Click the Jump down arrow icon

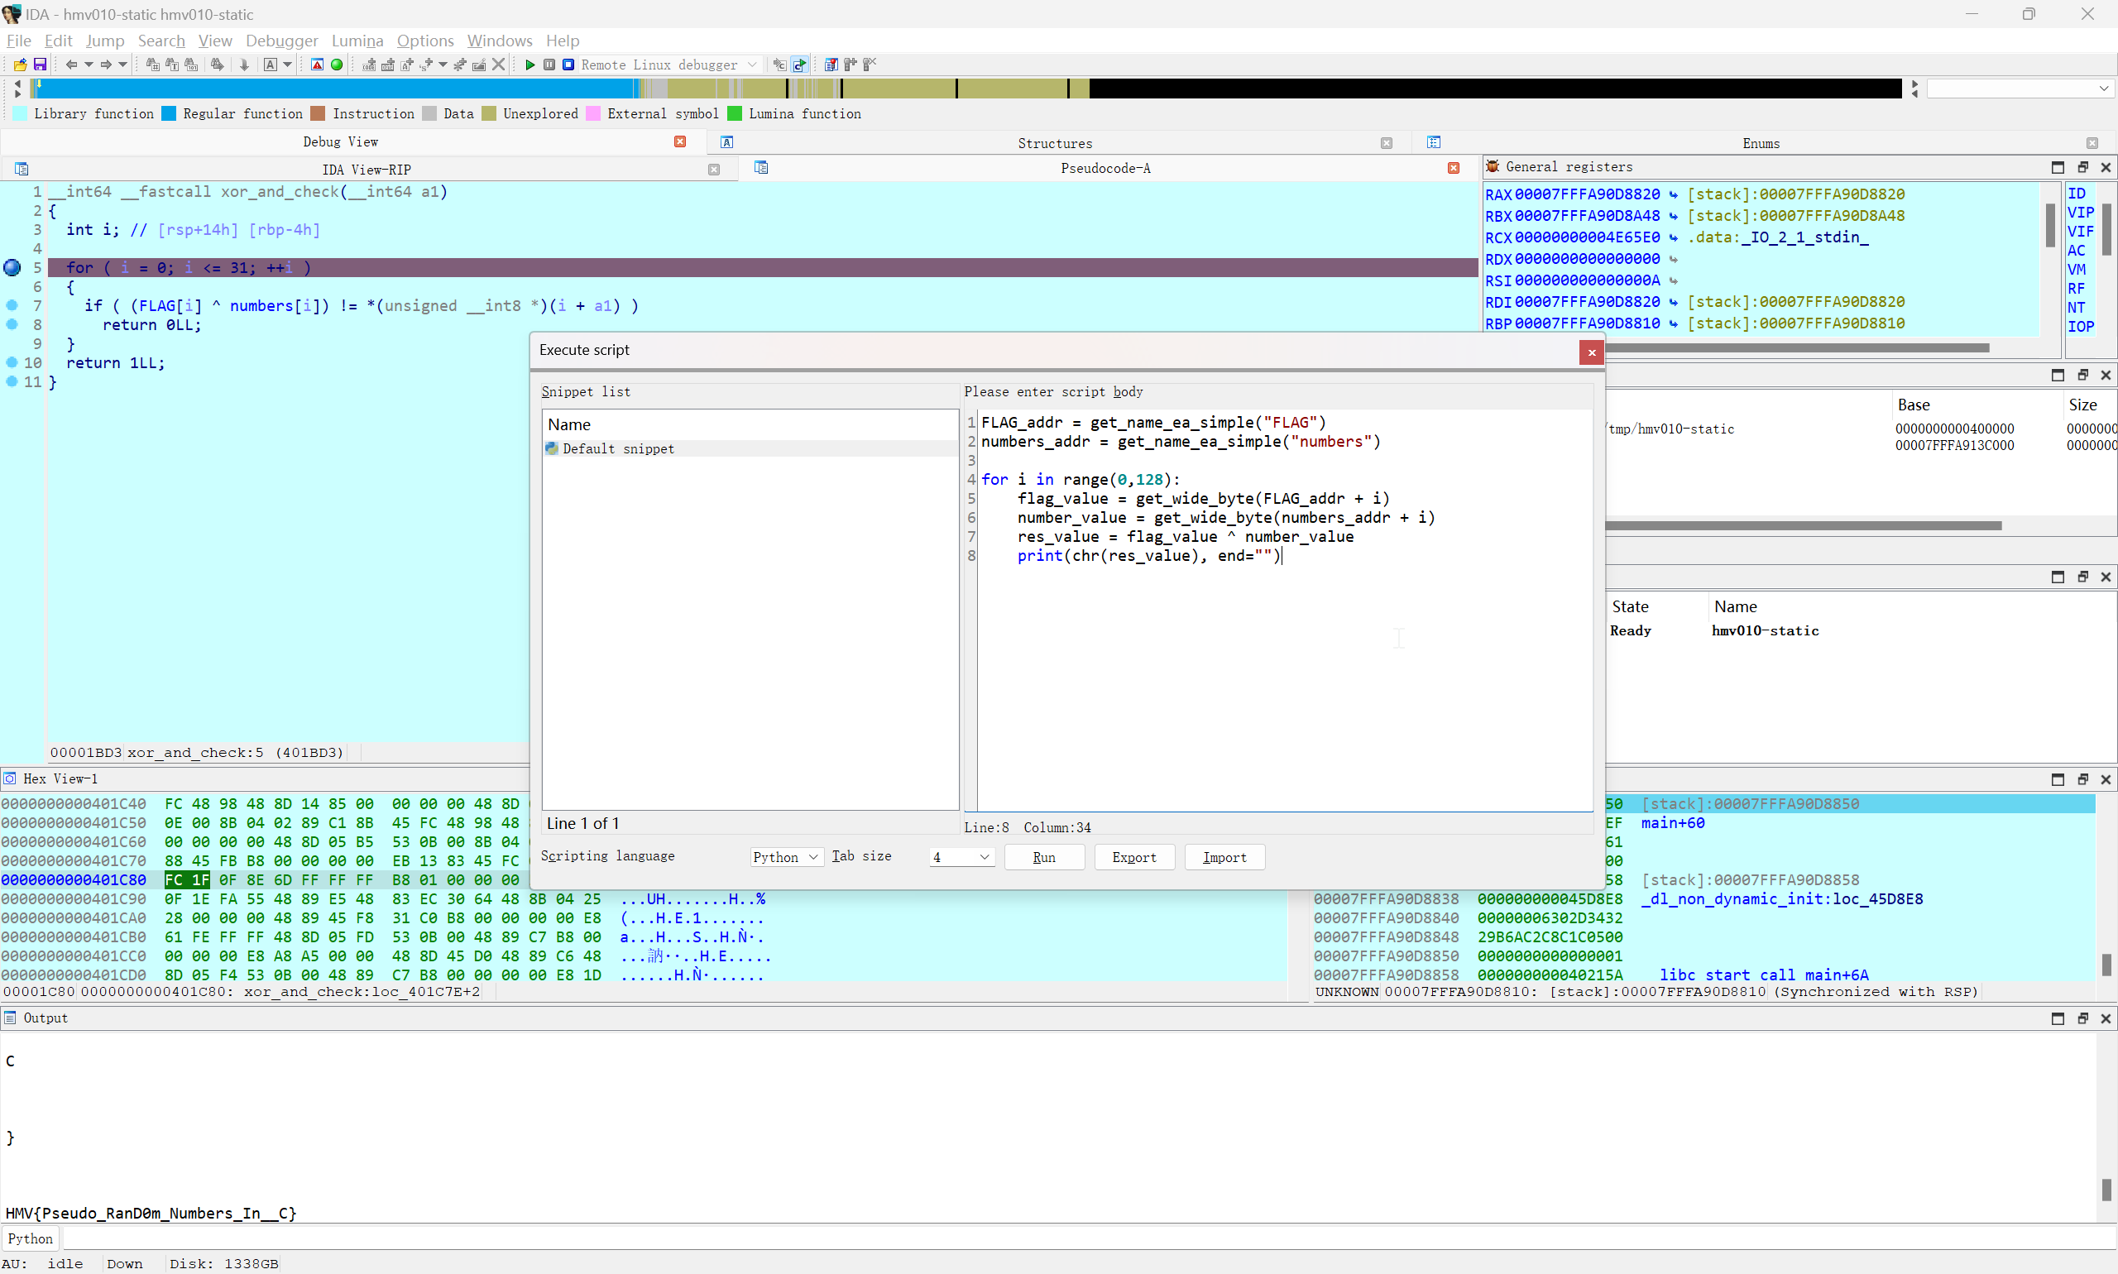pyautogui.click(x=244, y=65)
